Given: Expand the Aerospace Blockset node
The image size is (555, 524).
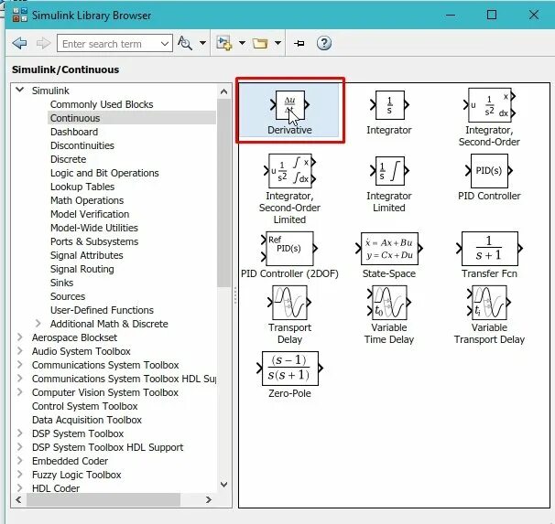Looking at the screenshot, I should point(20,337).
